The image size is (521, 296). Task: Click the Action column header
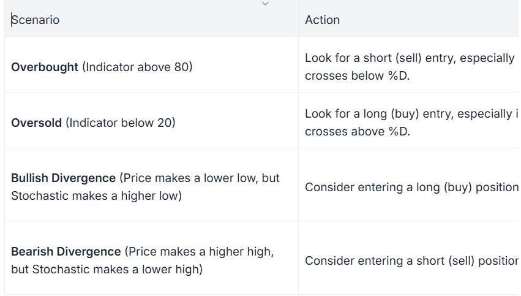point(322,20)
